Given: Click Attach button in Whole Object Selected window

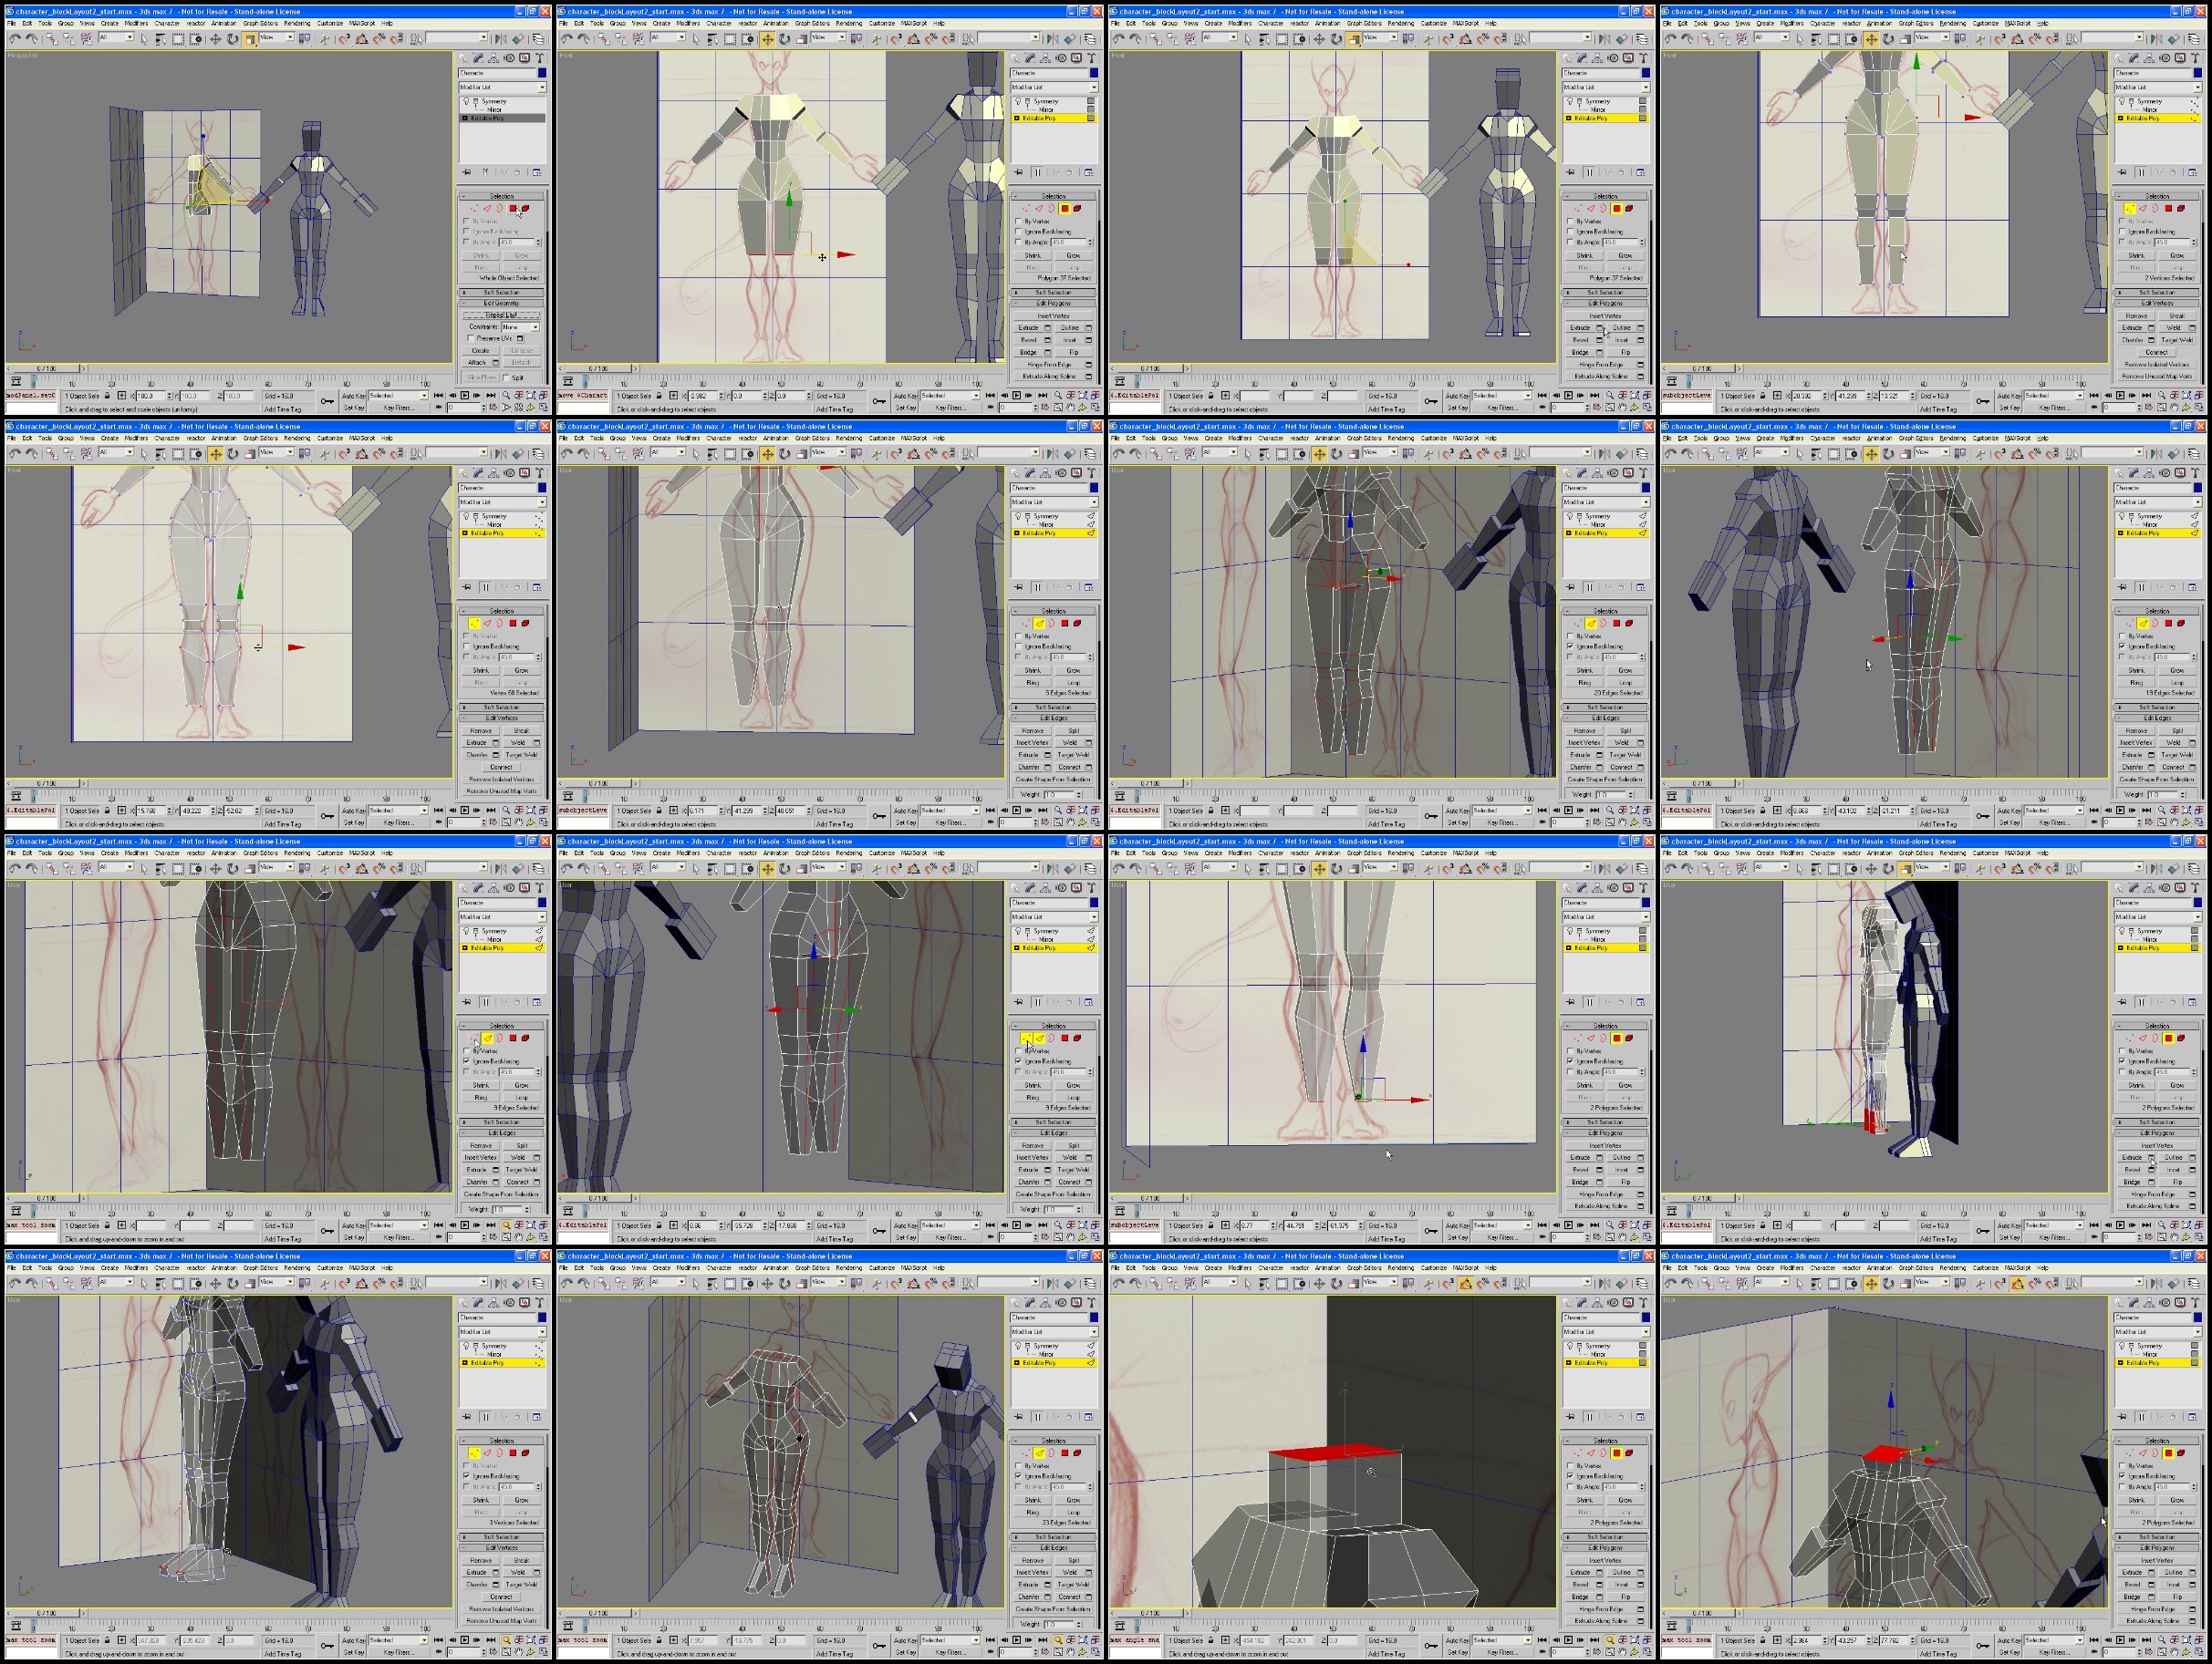Looking at the screenshot, I should (x=478, y=363).
